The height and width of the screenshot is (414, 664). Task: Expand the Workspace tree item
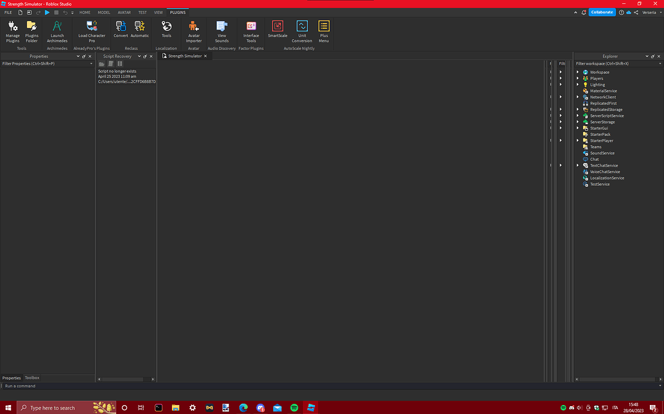click(577, 72)
